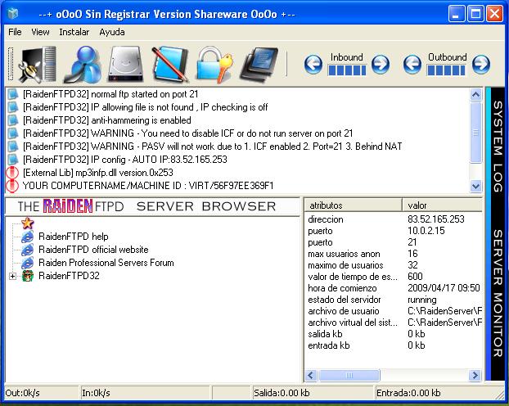Select 'WARNING - You need to disable ICF' log line
Image resolution: width=509 pixels, height=406 pixels.
(x=187, y=133)
